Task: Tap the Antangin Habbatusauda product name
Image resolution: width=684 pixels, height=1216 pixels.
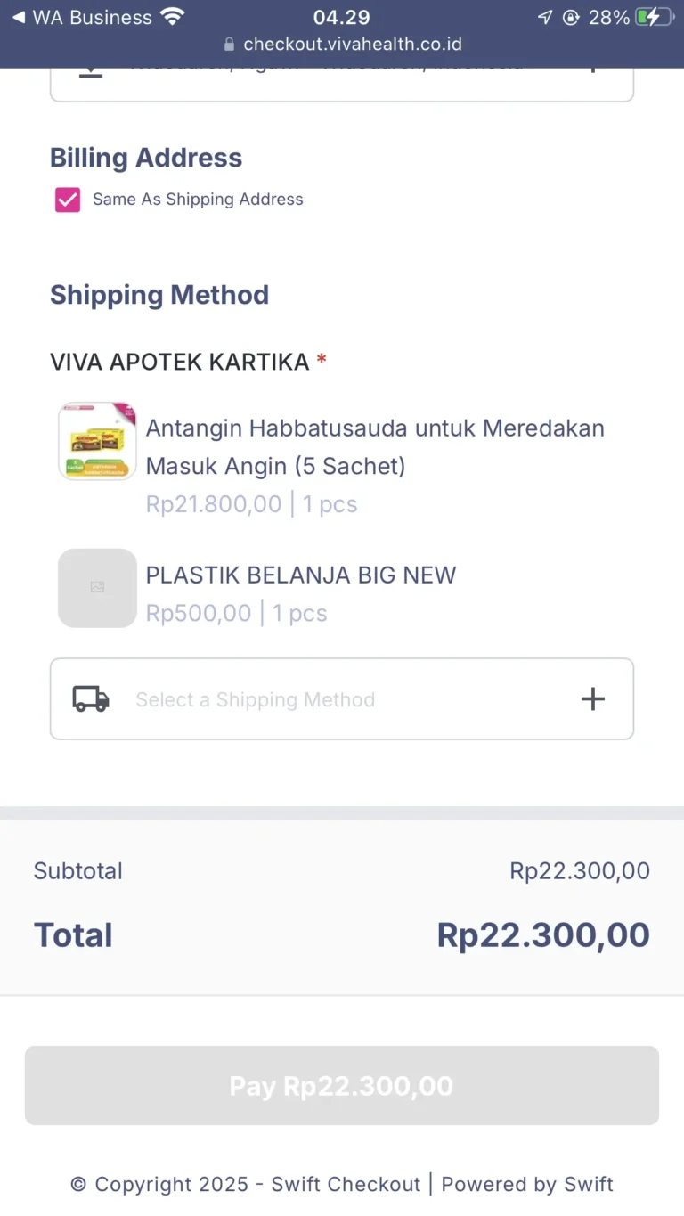Action: tap(374, 446)
